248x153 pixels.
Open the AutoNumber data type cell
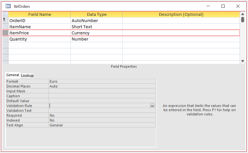pos(97,20)
